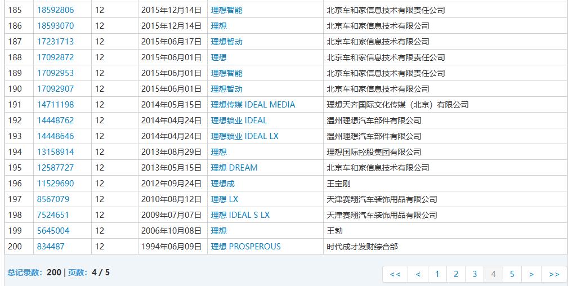Open registration number 13158914

[55, 152]
